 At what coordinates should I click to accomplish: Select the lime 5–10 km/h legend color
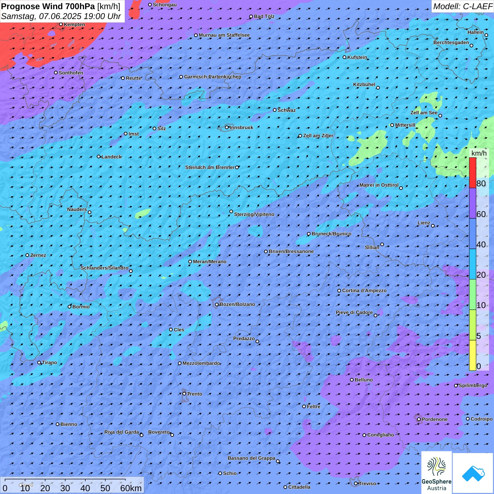point(472,325)
